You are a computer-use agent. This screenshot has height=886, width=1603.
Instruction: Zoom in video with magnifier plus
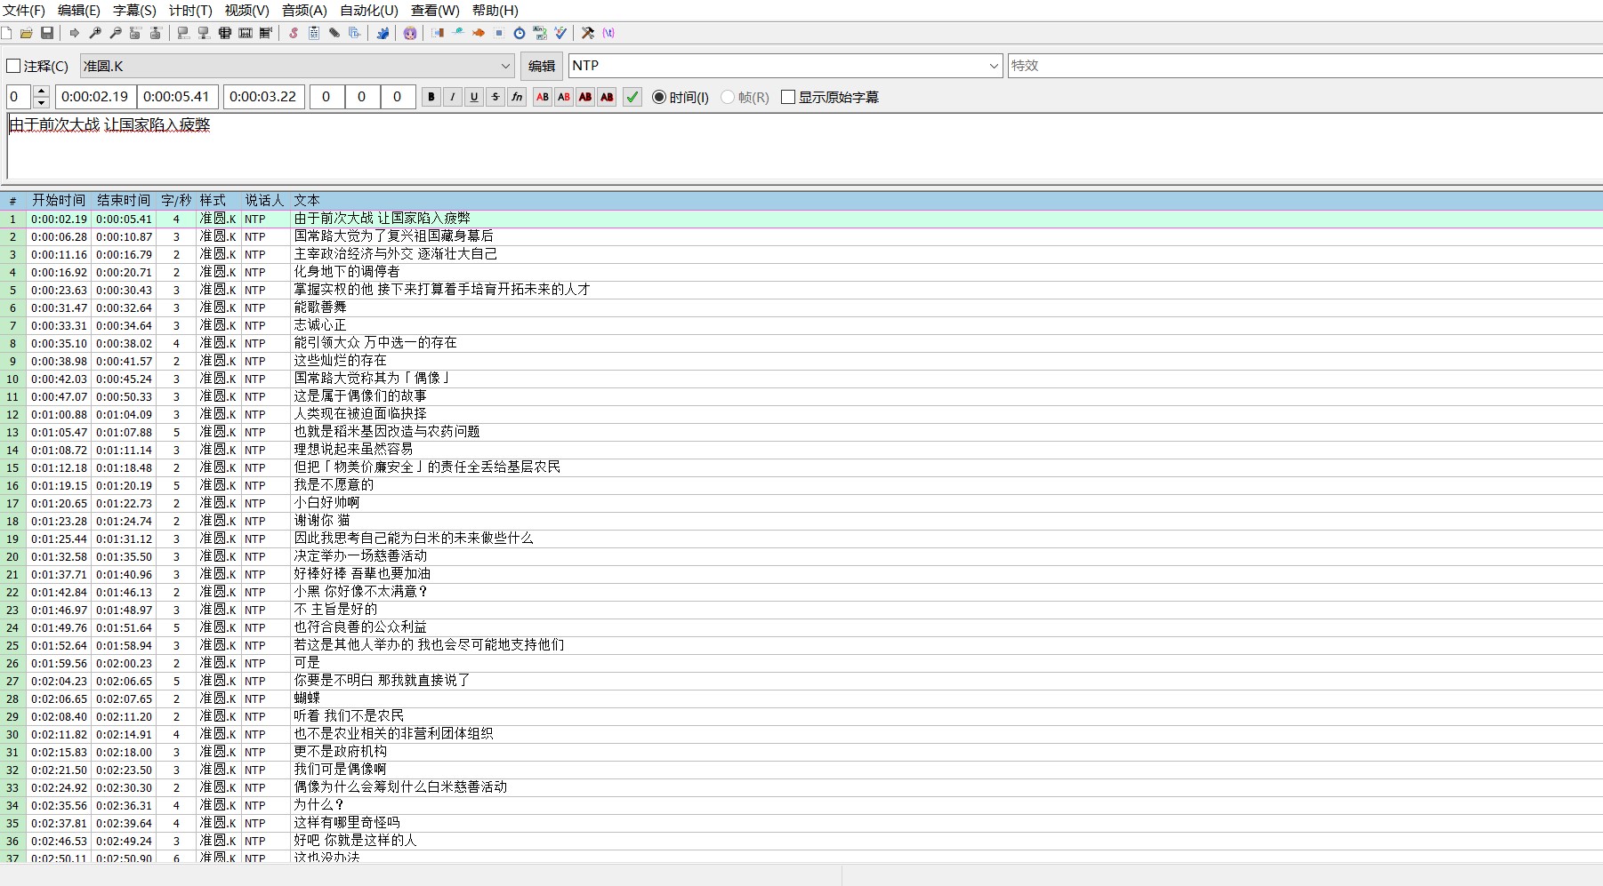(95, 33)
